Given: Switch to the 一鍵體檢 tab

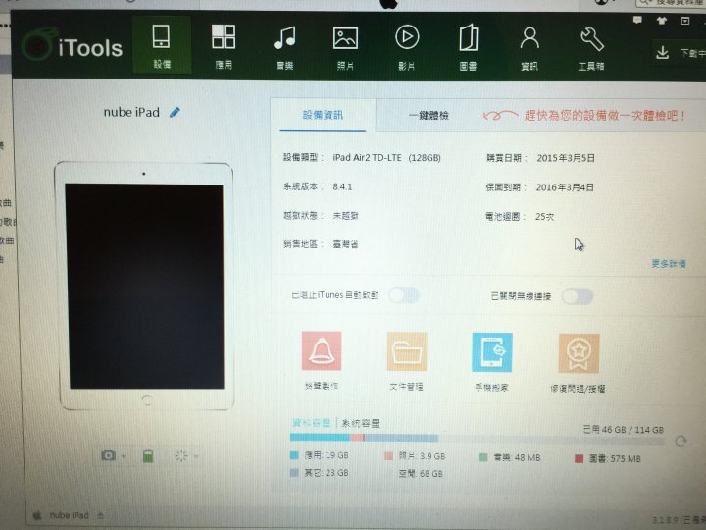Looking at the screenshot, I should (429, 116).
